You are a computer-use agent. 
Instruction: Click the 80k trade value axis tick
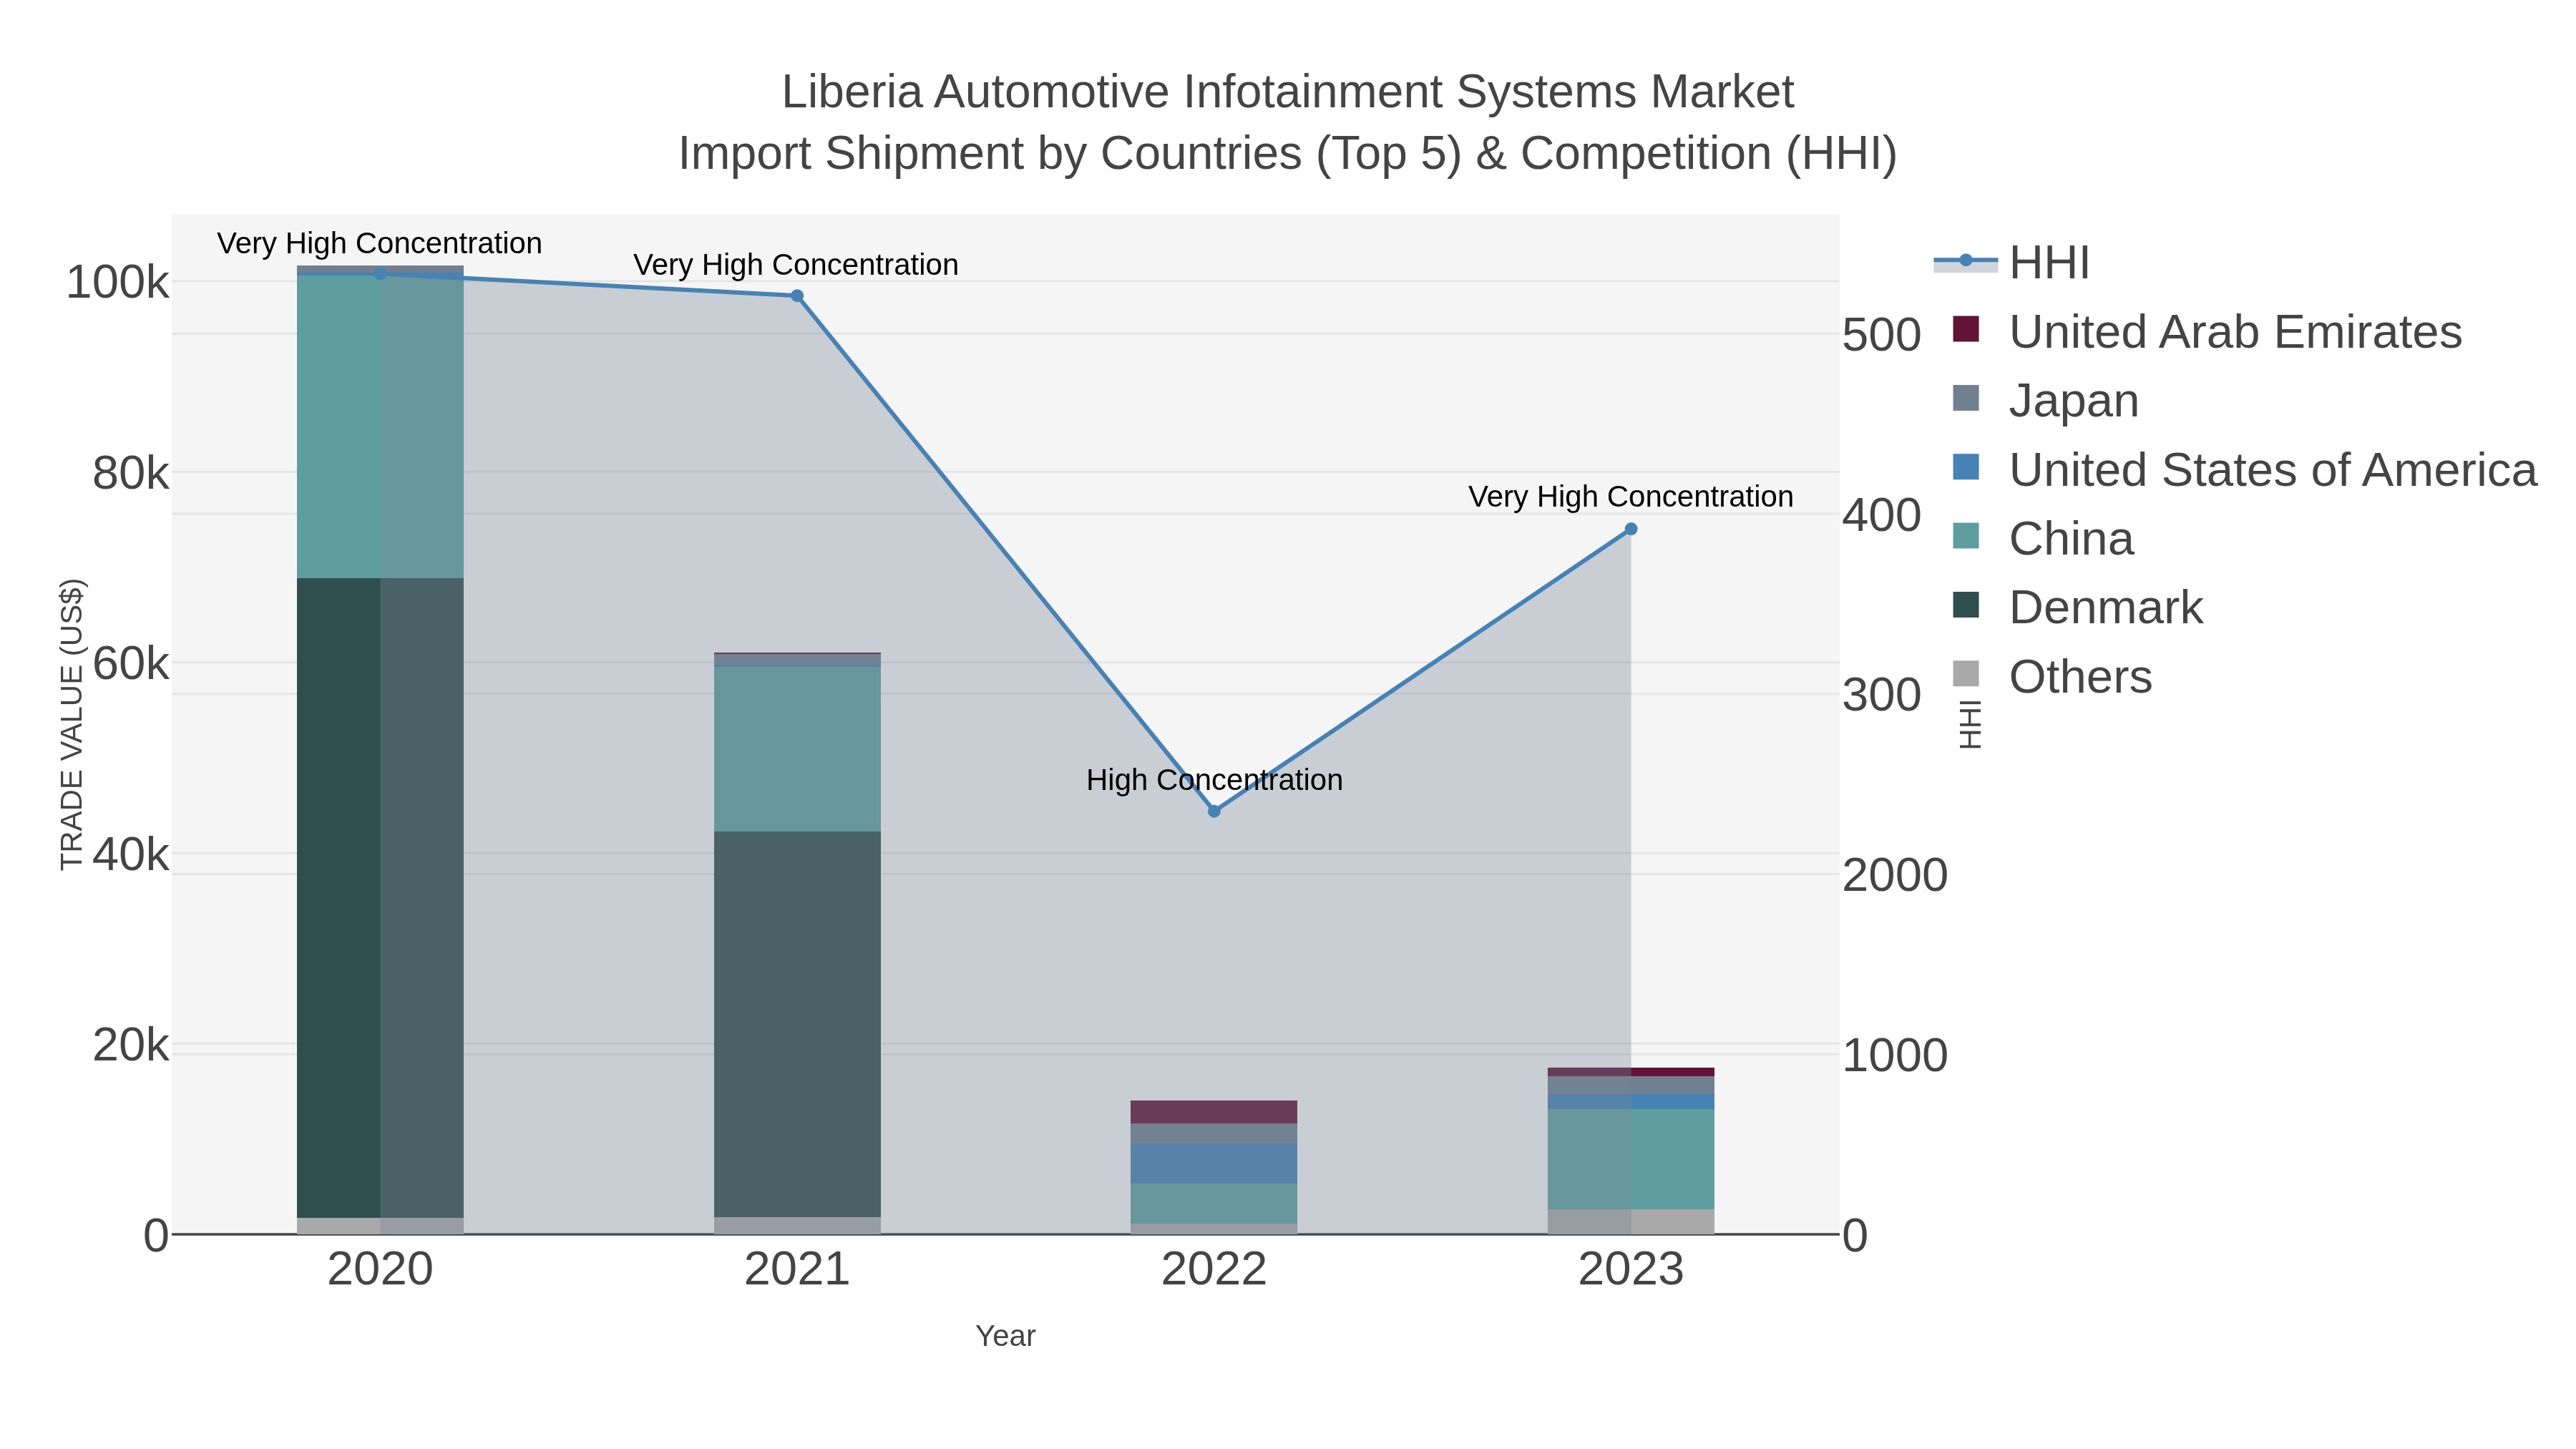(x=130, y=473)
